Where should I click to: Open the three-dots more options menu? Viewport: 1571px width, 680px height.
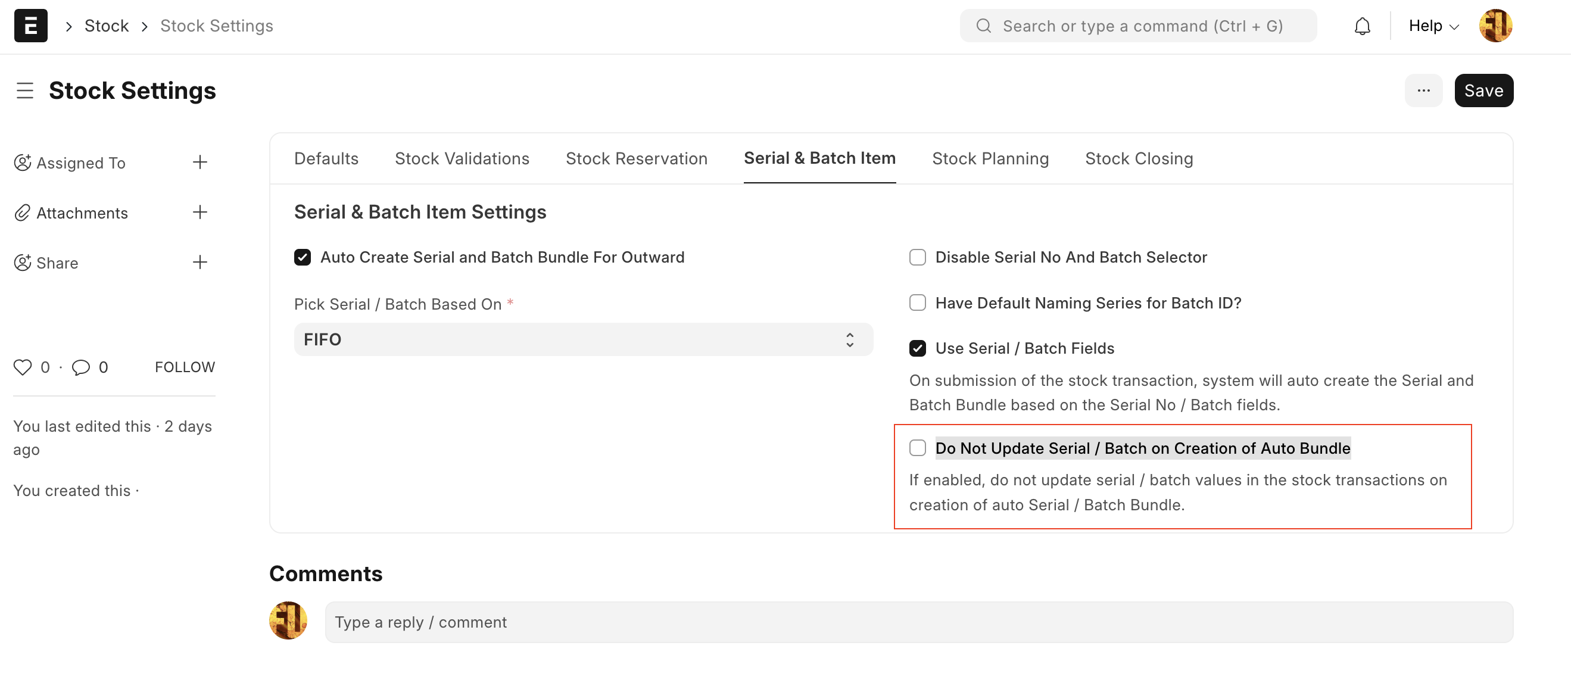coord(1423,91)
